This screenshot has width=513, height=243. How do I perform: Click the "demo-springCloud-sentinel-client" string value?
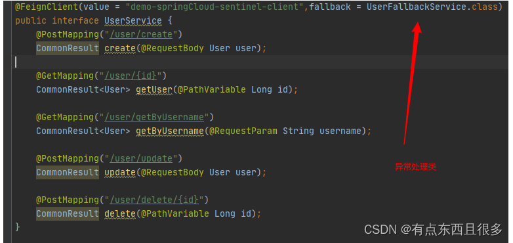[x=214, y=7]
